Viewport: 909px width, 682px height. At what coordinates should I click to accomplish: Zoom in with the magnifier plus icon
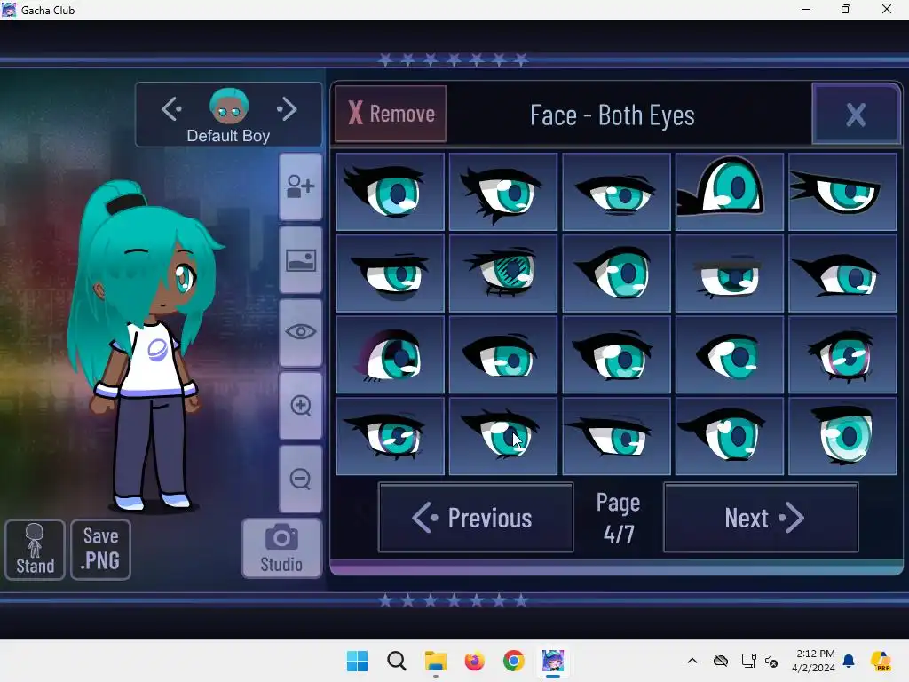(300, 406)
